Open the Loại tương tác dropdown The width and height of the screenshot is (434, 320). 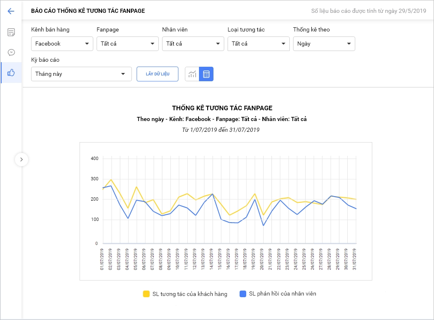(258, 44)
